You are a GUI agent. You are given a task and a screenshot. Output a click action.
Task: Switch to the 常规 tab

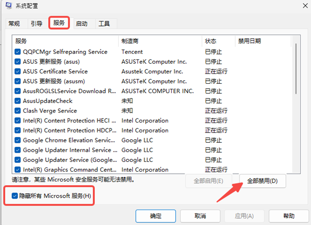point(14,24)
